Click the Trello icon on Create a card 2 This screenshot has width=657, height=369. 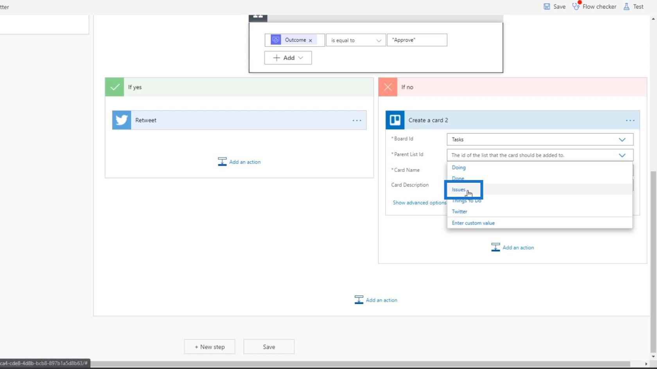point(395,120)
